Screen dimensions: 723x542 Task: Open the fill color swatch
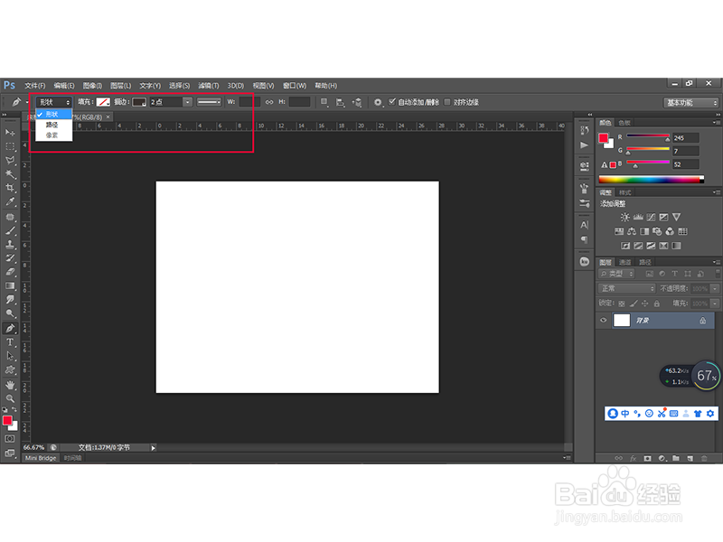[x=103, y=102]
